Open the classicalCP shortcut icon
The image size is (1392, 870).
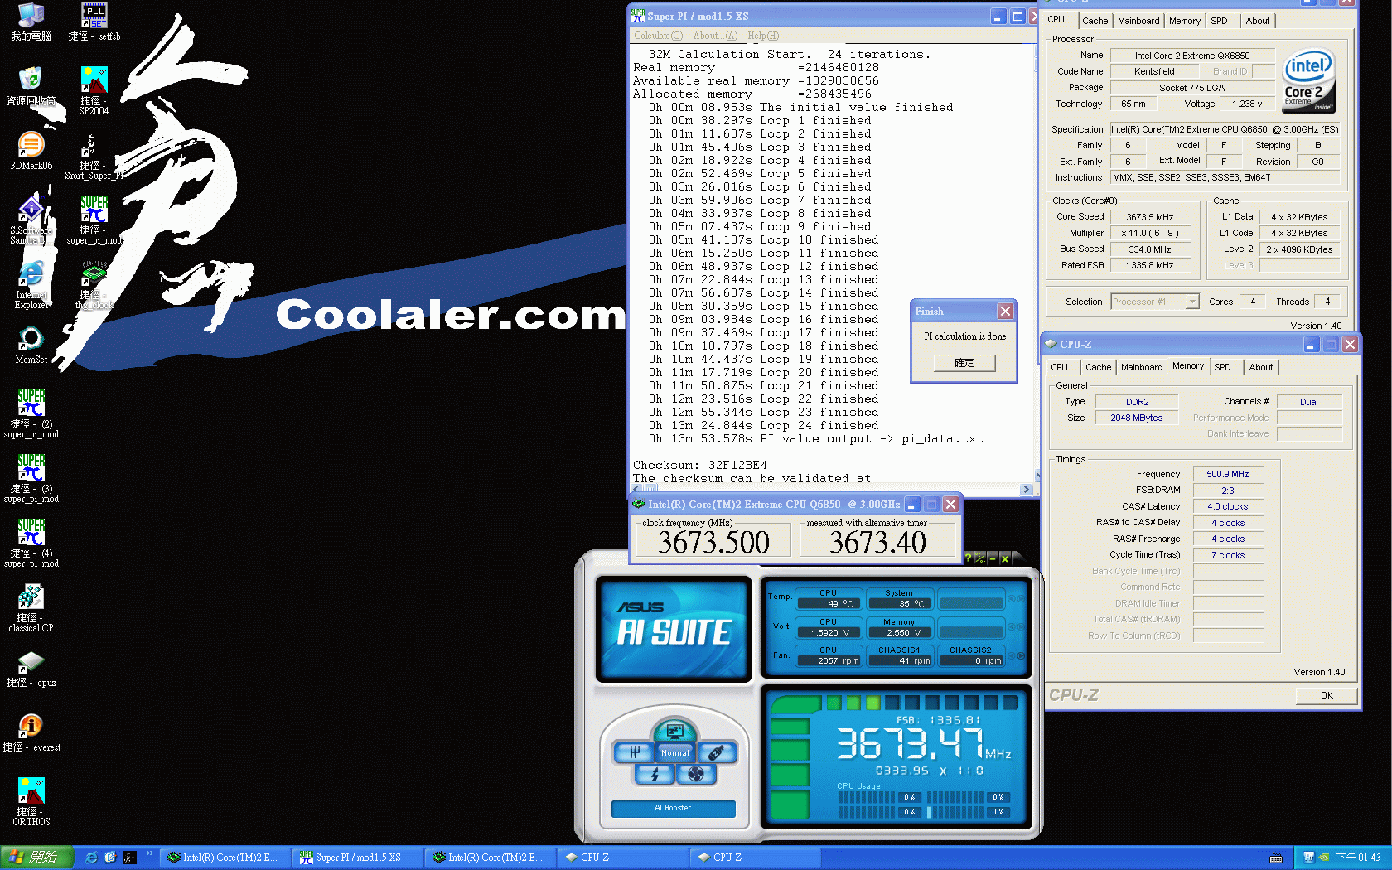[31, 607]
